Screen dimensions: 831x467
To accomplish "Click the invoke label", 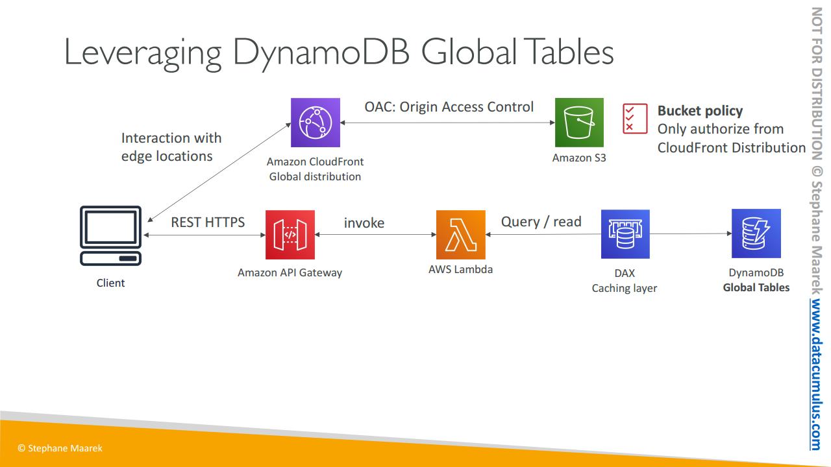I will pyautogui.click(x=364, y=223).
